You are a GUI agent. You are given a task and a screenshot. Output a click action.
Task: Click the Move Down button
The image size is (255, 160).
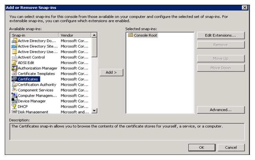pyautogui.click(x=221, y=68)
